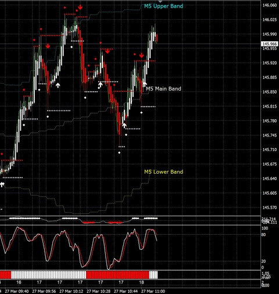Click the 27 Mar 10:12 time label
This screenshot has height=294, width=279.
click(x=71, y=291)
